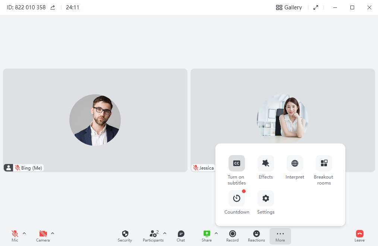Select the Interpret option

pyautogui.click(x=294, y=163)
